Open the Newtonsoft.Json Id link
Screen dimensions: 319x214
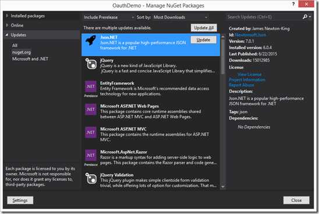point(250,35)
